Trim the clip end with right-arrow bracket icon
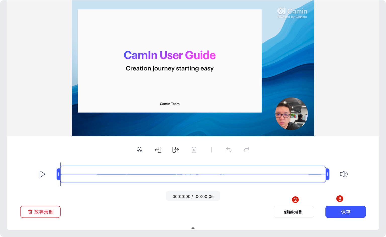Screen dimensions: 386x237 [176, 150]
